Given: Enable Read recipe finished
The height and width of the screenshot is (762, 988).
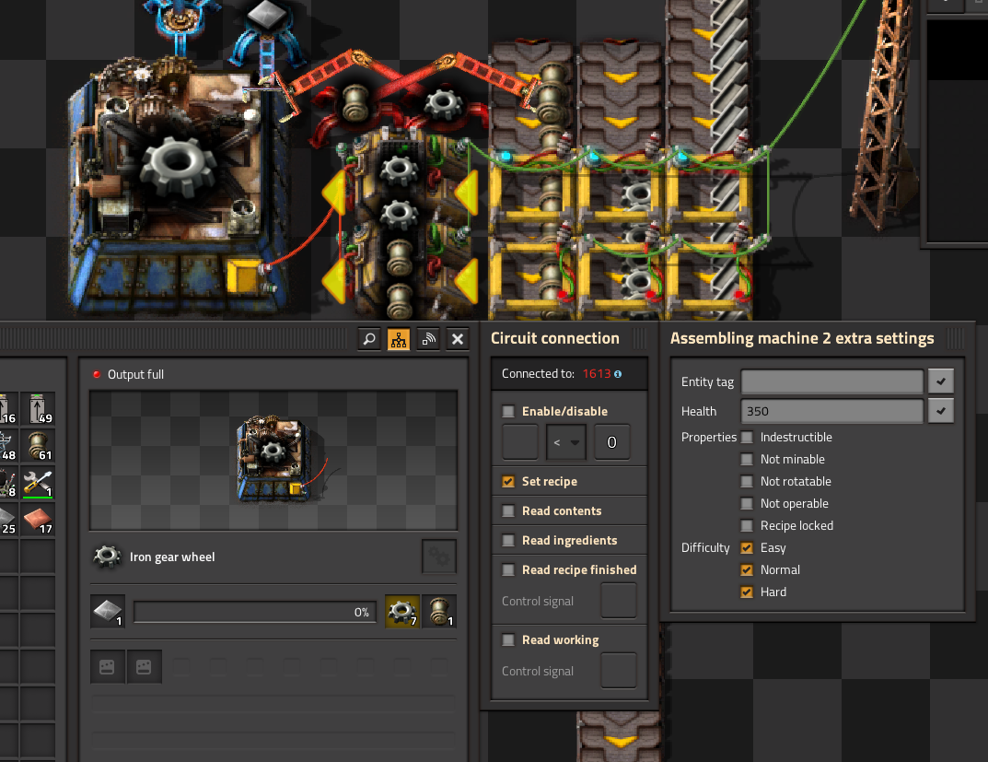Looking at the screenshot, I should 508,570.
